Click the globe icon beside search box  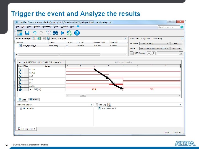(x=182, y=27)
